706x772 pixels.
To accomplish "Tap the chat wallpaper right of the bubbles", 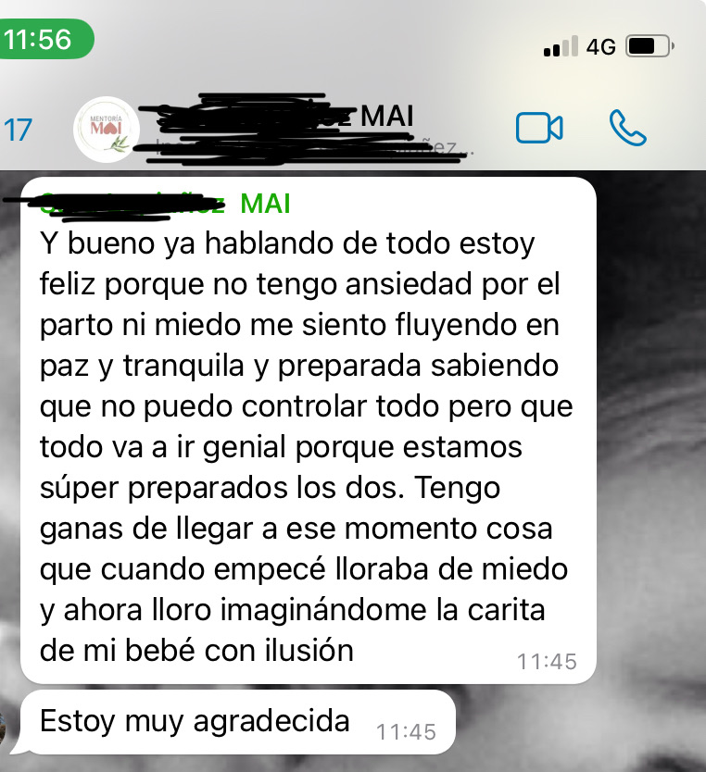I will pyautogui.click(x=650, y=443).
